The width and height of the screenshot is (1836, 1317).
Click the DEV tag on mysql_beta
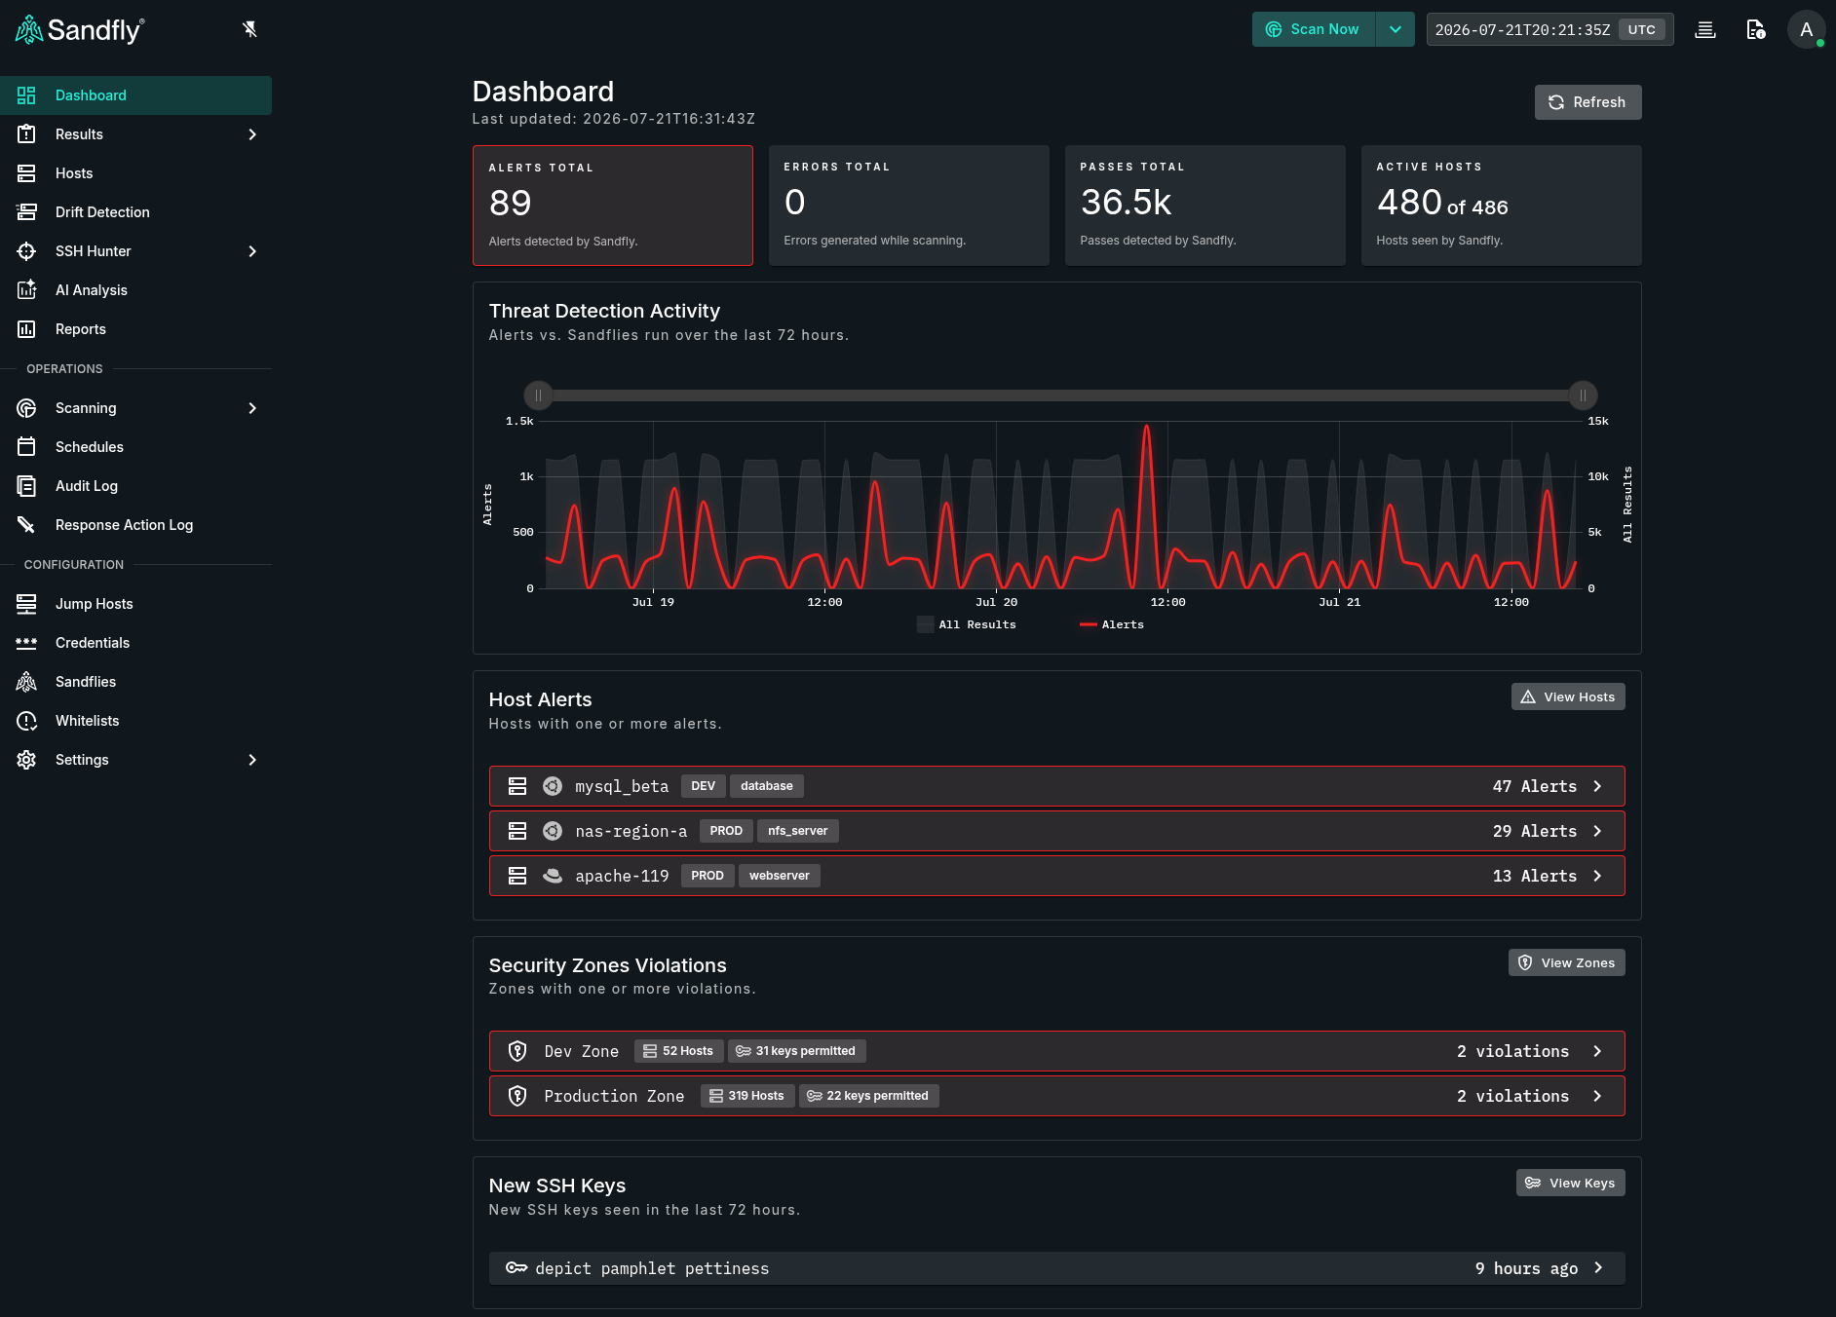pyautogui.click(x=704, y=786)
